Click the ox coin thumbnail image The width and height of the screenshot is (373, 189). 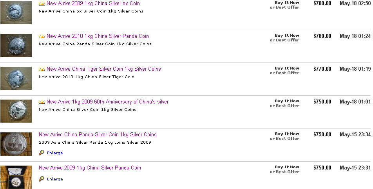(x=16, y=12)
